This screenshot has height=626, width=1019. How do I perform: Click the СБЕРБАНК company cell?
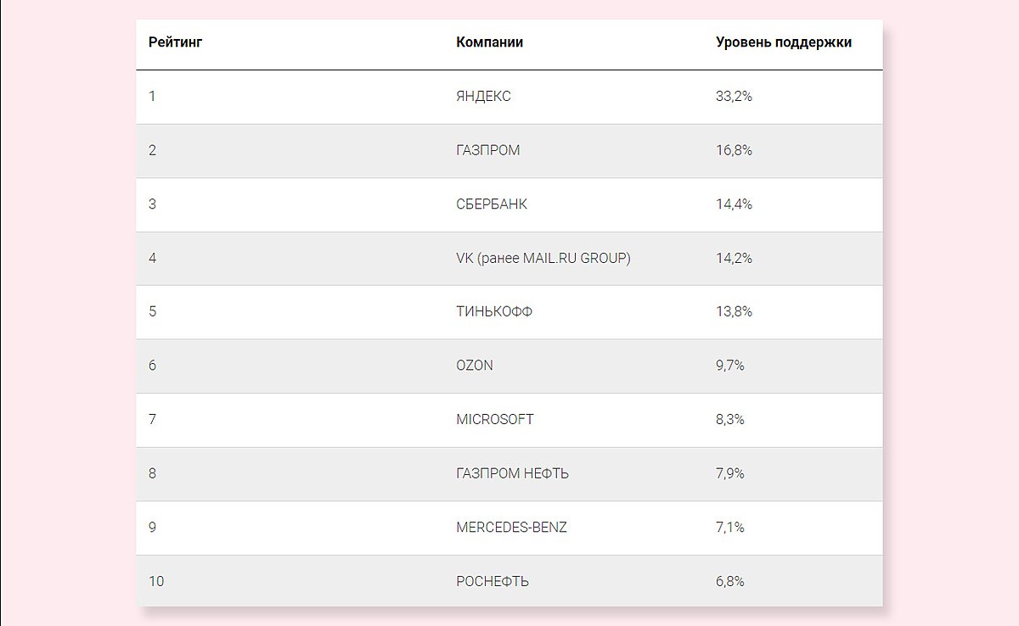point(491,204)
